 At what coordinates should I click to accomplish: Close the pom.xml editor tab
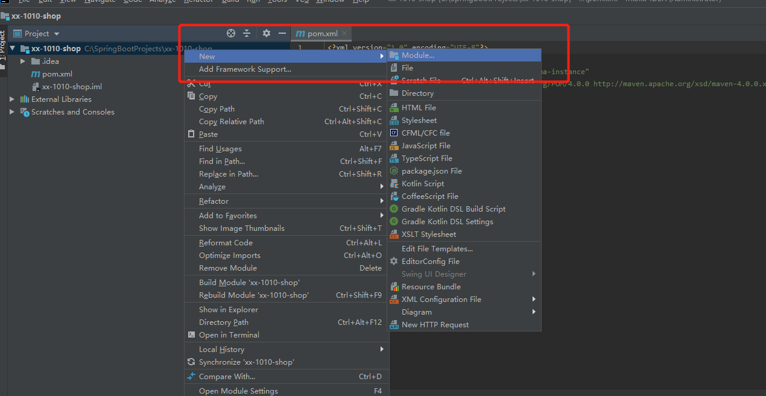[344, 34]
